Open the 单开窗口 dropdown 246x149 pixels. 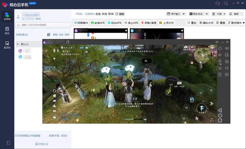click(176, 14)
